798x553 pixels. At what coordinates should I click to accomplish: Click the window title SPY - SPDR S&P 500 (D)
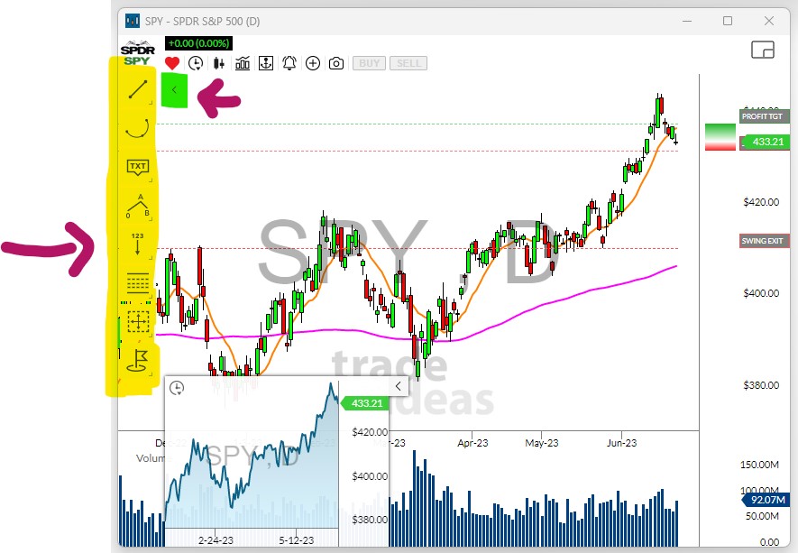(x=203, y=22)
